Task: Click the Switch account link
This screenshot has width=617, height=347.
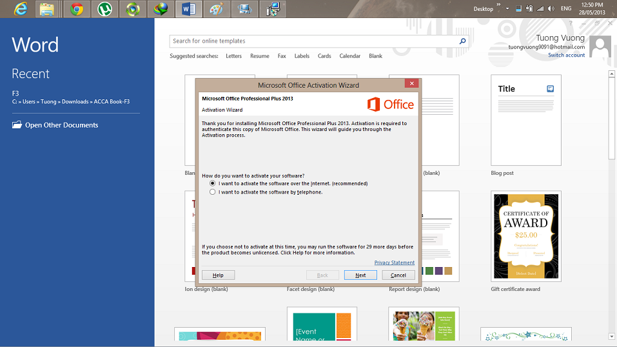Action: tap(566, 55)
